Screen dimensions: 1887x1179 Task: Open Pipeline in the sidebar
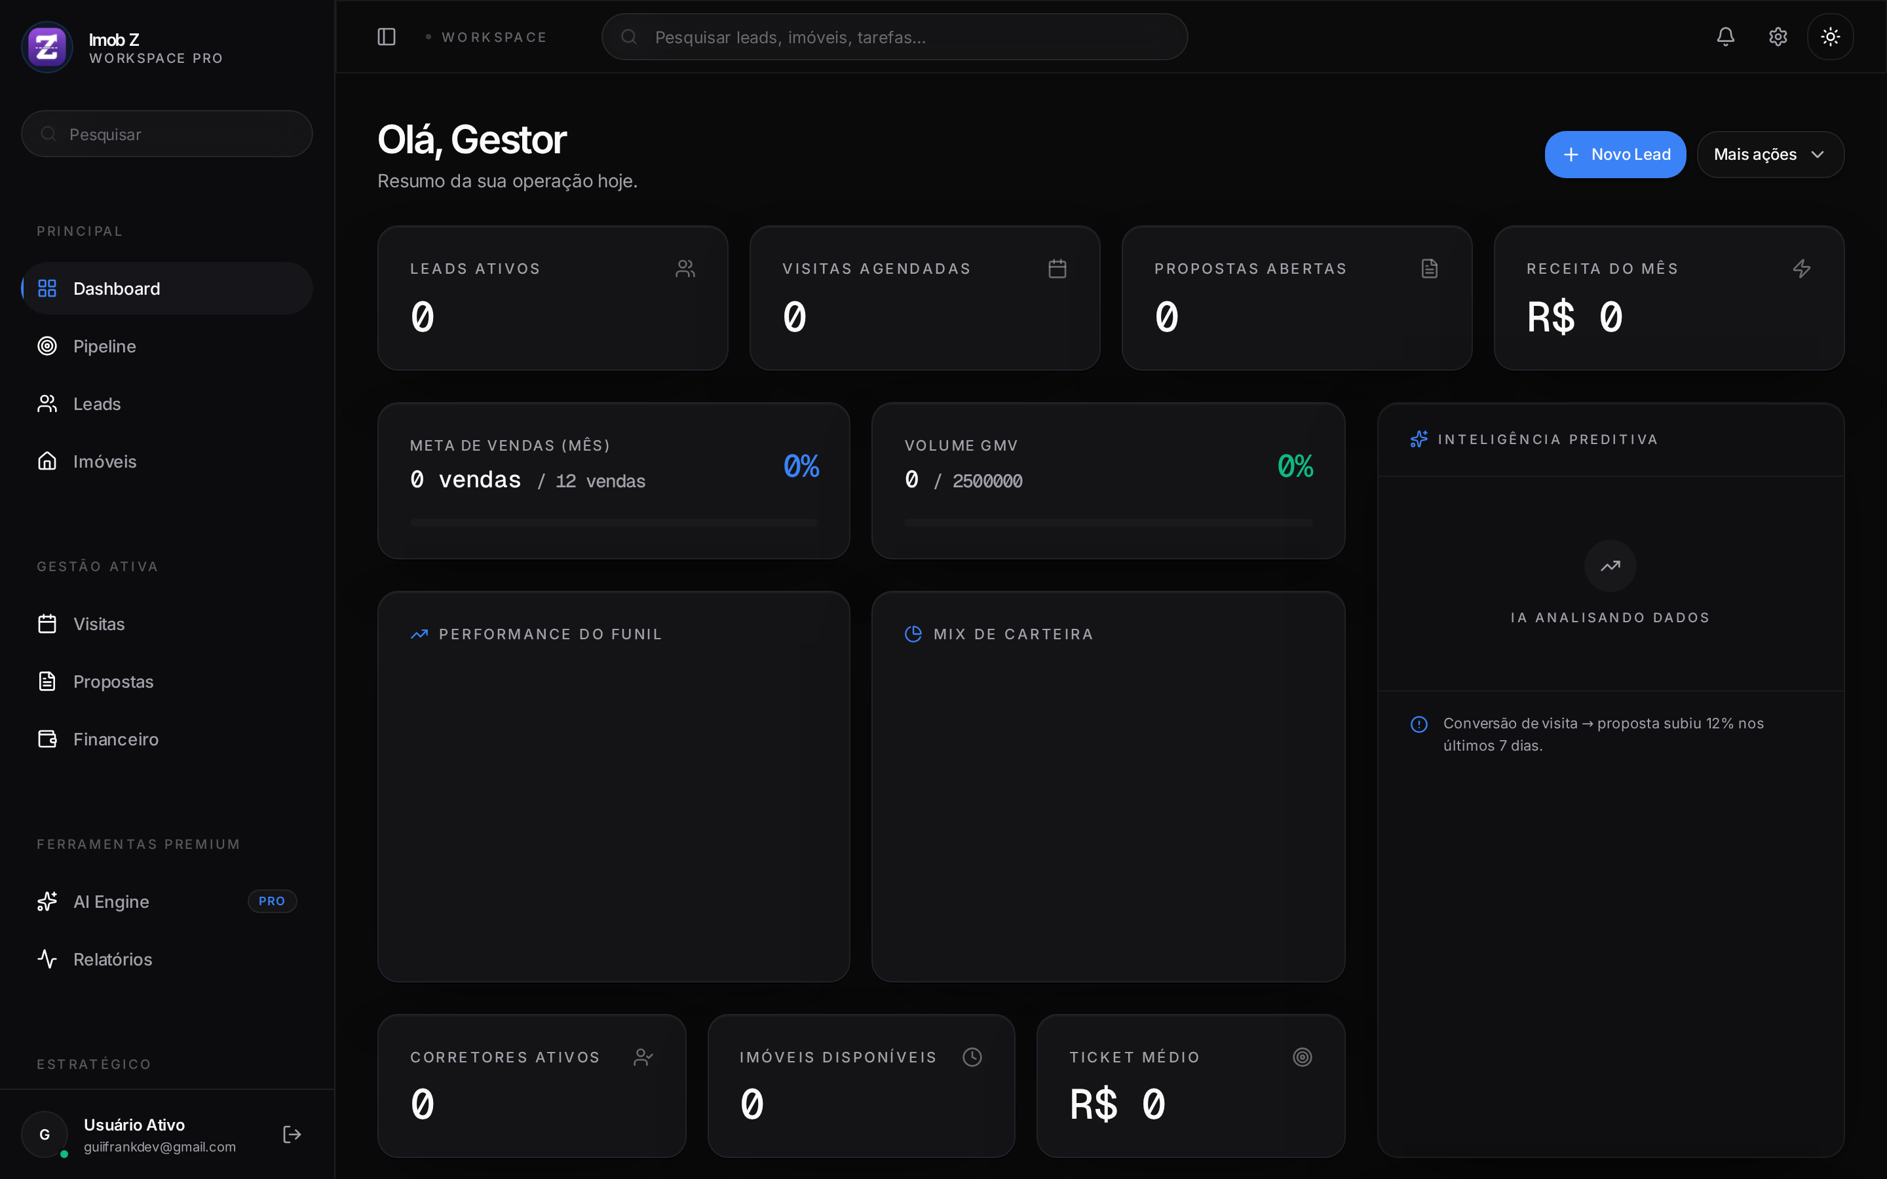167,346
